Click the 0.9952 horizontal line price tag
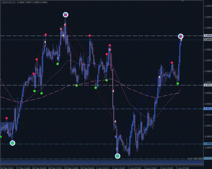This screenshot has width=212, height=169. [208, 85]
